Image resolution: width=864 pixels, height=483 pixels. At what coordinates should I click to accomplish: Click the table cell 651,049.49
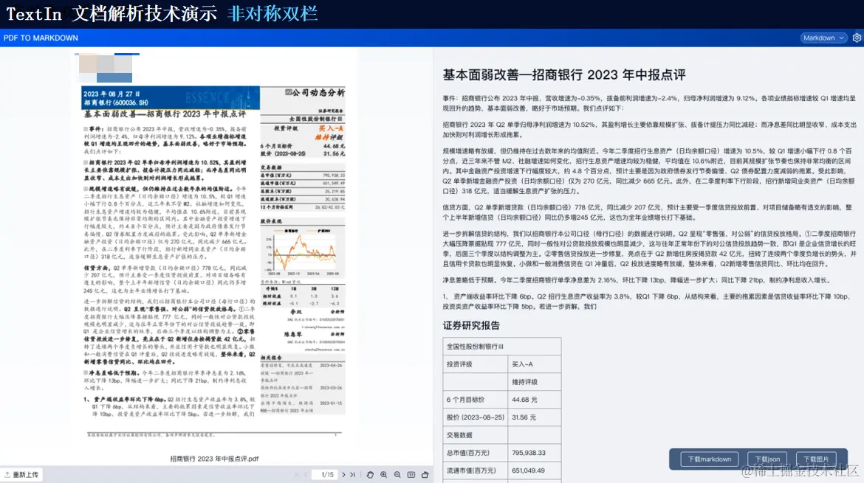(x=535, y=470)
